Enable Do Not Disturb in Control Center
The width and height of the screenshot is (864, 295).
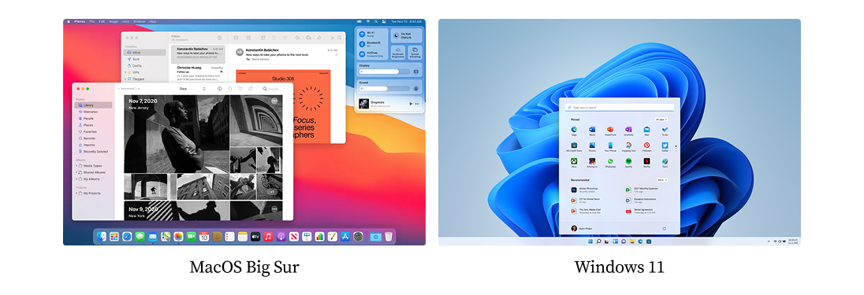click(406, 35)
